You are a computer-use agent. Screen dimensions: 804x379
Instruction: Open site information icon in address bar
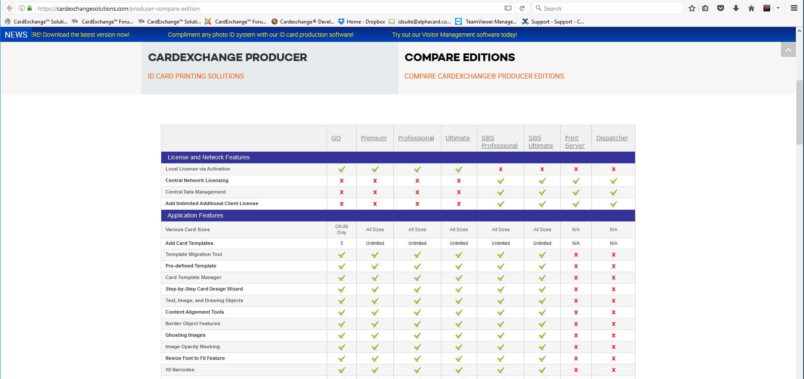coord(22,8)
